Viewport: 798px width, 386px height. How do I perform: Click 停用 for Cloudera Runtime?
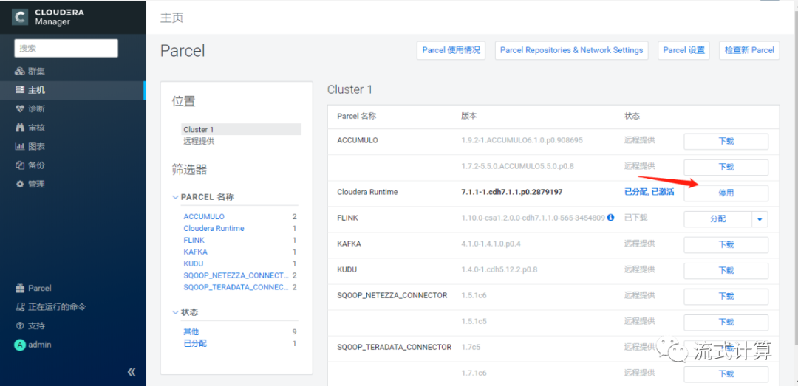(726, 193)
